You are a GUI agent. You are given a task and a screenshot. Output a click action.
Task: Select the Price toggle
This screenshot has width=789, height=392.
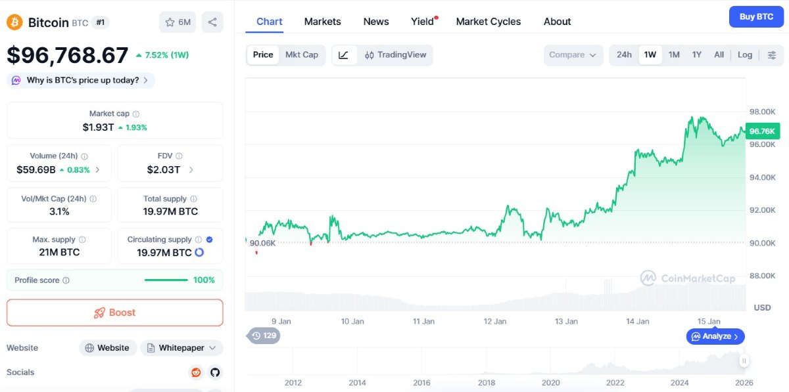click(x=263, y=55)
